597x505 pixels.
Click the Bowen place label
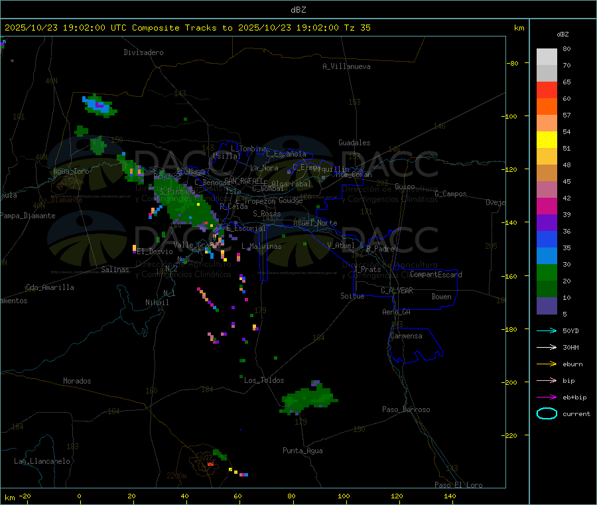tap(442, 297)
